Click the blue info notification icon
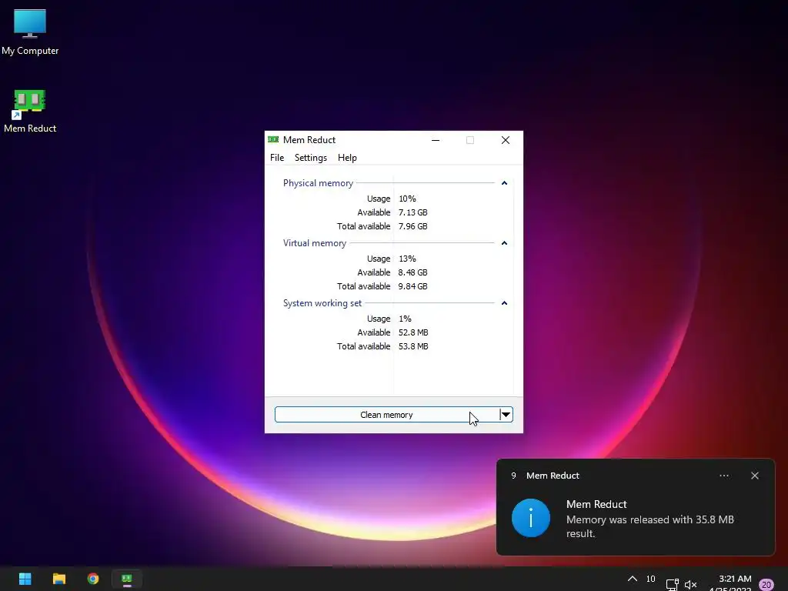The image size is (788, 591). pyautogui.click(x=531, y=518)
